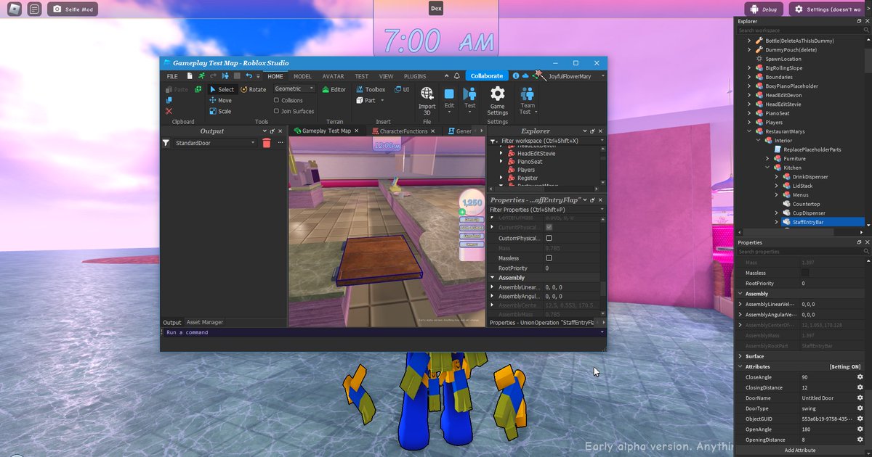Activate the Scale tool
872x457 pixels.
pos(220,112)
